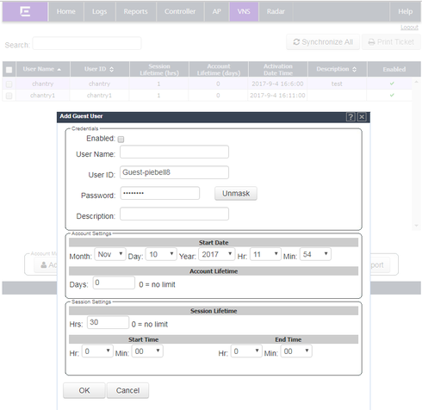Expand Session End Time Hr dropdown
The width and height of the screenshot is (422, 410).
coord(246,351)
